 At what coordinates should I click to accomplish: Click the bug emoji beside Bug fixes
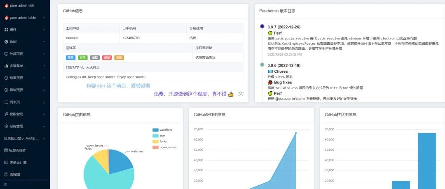(x=270, y=82)
